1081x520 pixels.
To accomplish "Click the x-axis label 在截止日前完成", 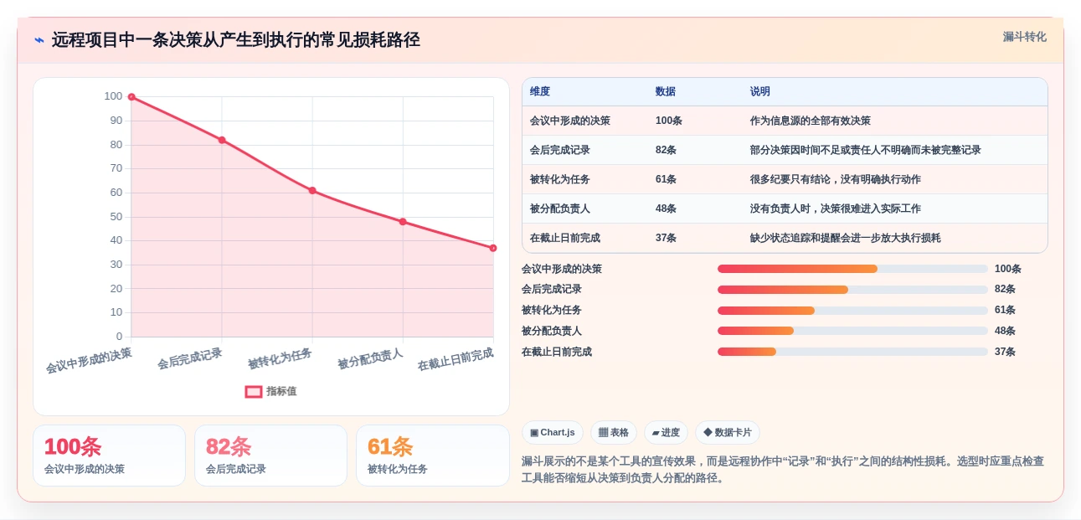I will click(456, 359).
